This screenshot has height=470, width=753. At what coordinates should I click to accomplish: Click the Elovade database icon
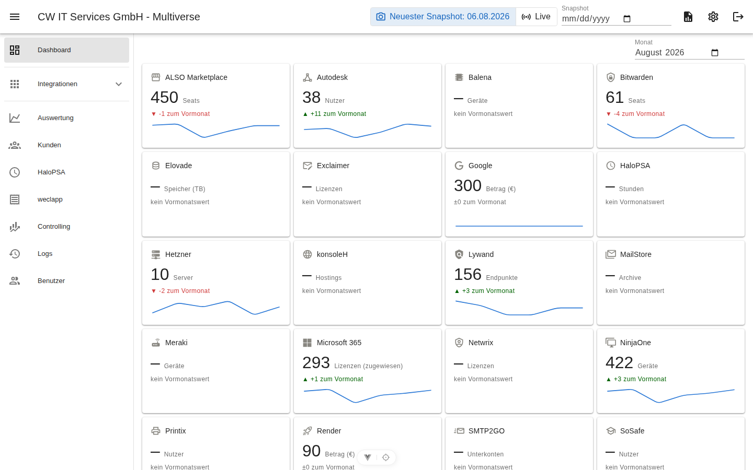coord(156,166)
